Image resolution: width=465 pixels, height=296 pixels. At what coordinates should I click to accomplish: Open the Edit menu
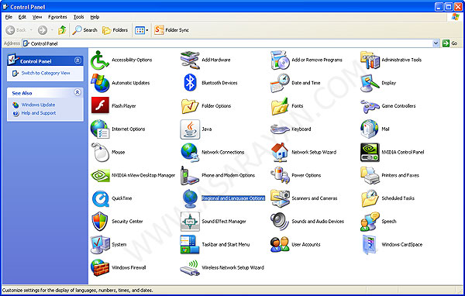click(22, 17)
